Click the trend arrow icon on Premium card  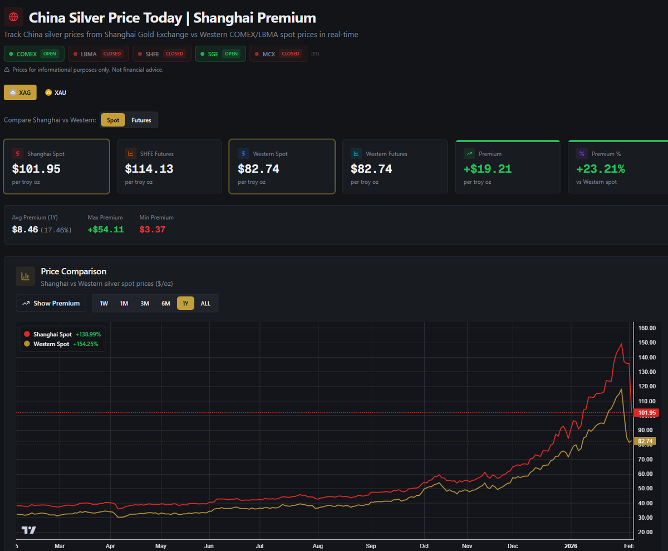(x=469, y=153)
